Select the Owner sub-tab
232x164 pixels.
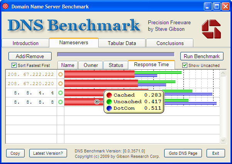click(x=91, y=65)
